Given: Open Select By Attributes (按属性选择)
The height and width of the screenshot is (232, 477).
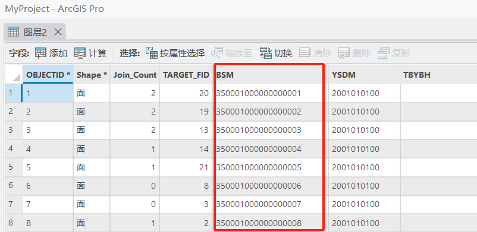Looking at the screenshot, I should click(175, 53).
